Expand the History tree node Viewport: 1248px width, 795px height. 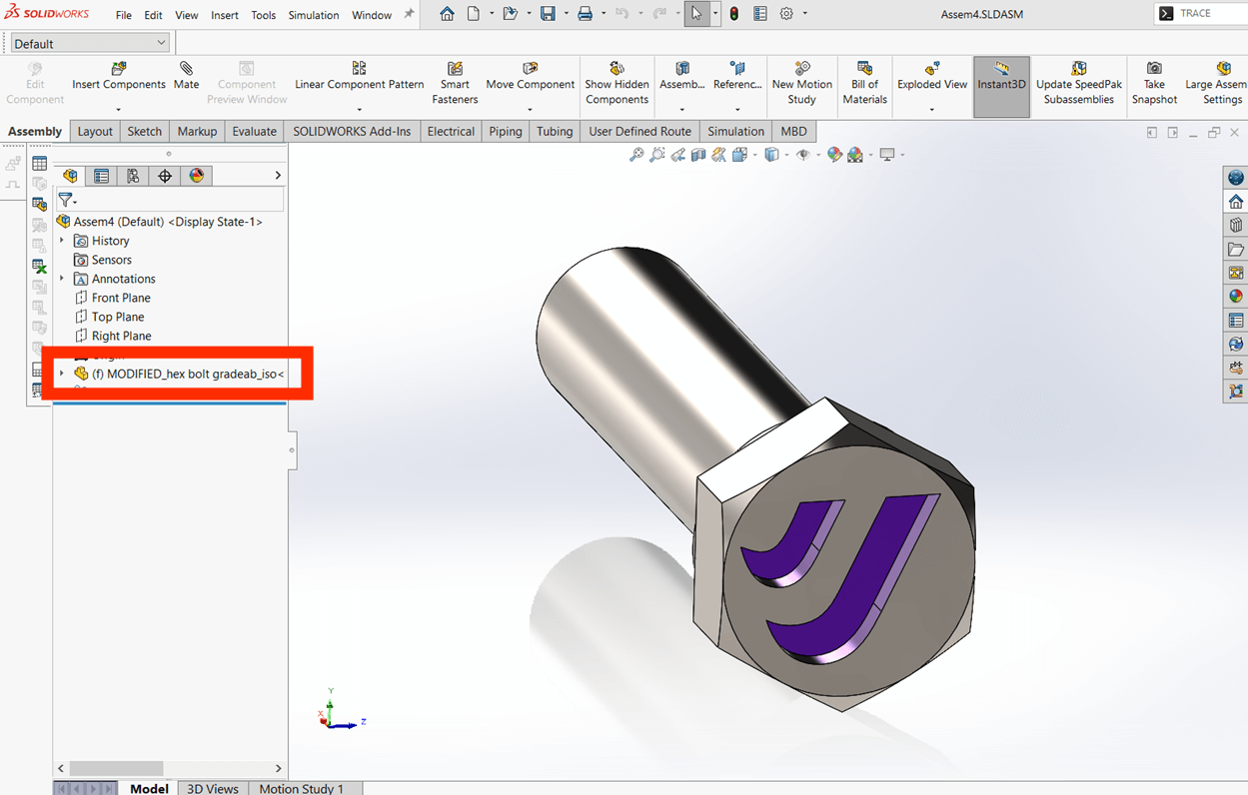pos(62,241)
